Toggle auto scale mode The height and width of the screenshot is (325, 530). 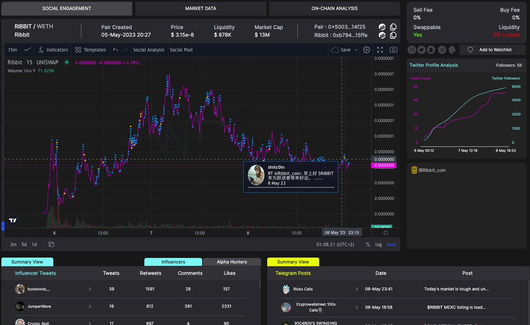tap(391, 244)
